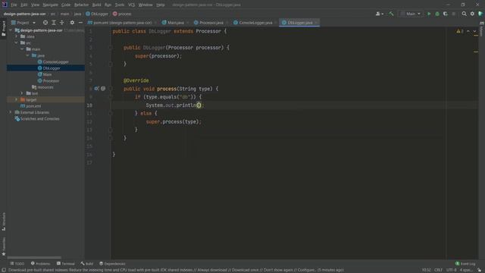This screenshot has width=485, height=273.
Task: Hide the Project tool window
Action: tap(80, 23)
